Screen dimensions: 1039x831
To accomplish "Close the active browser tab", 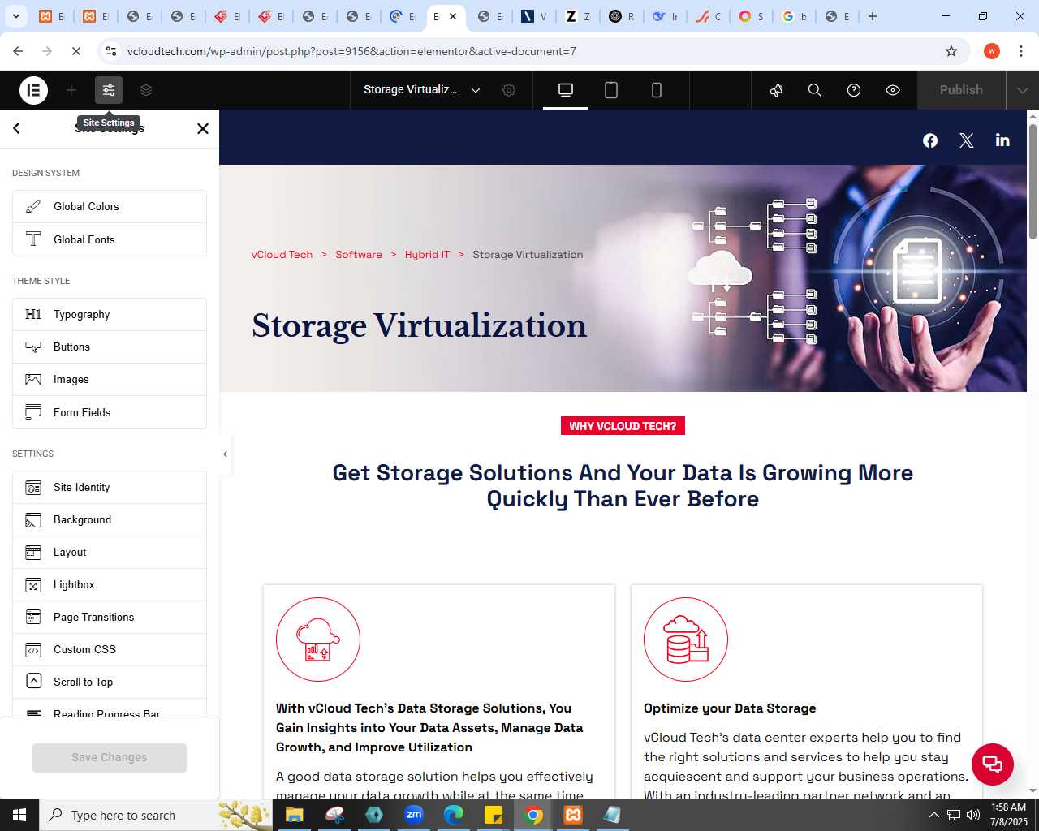I will click(453, 16).
